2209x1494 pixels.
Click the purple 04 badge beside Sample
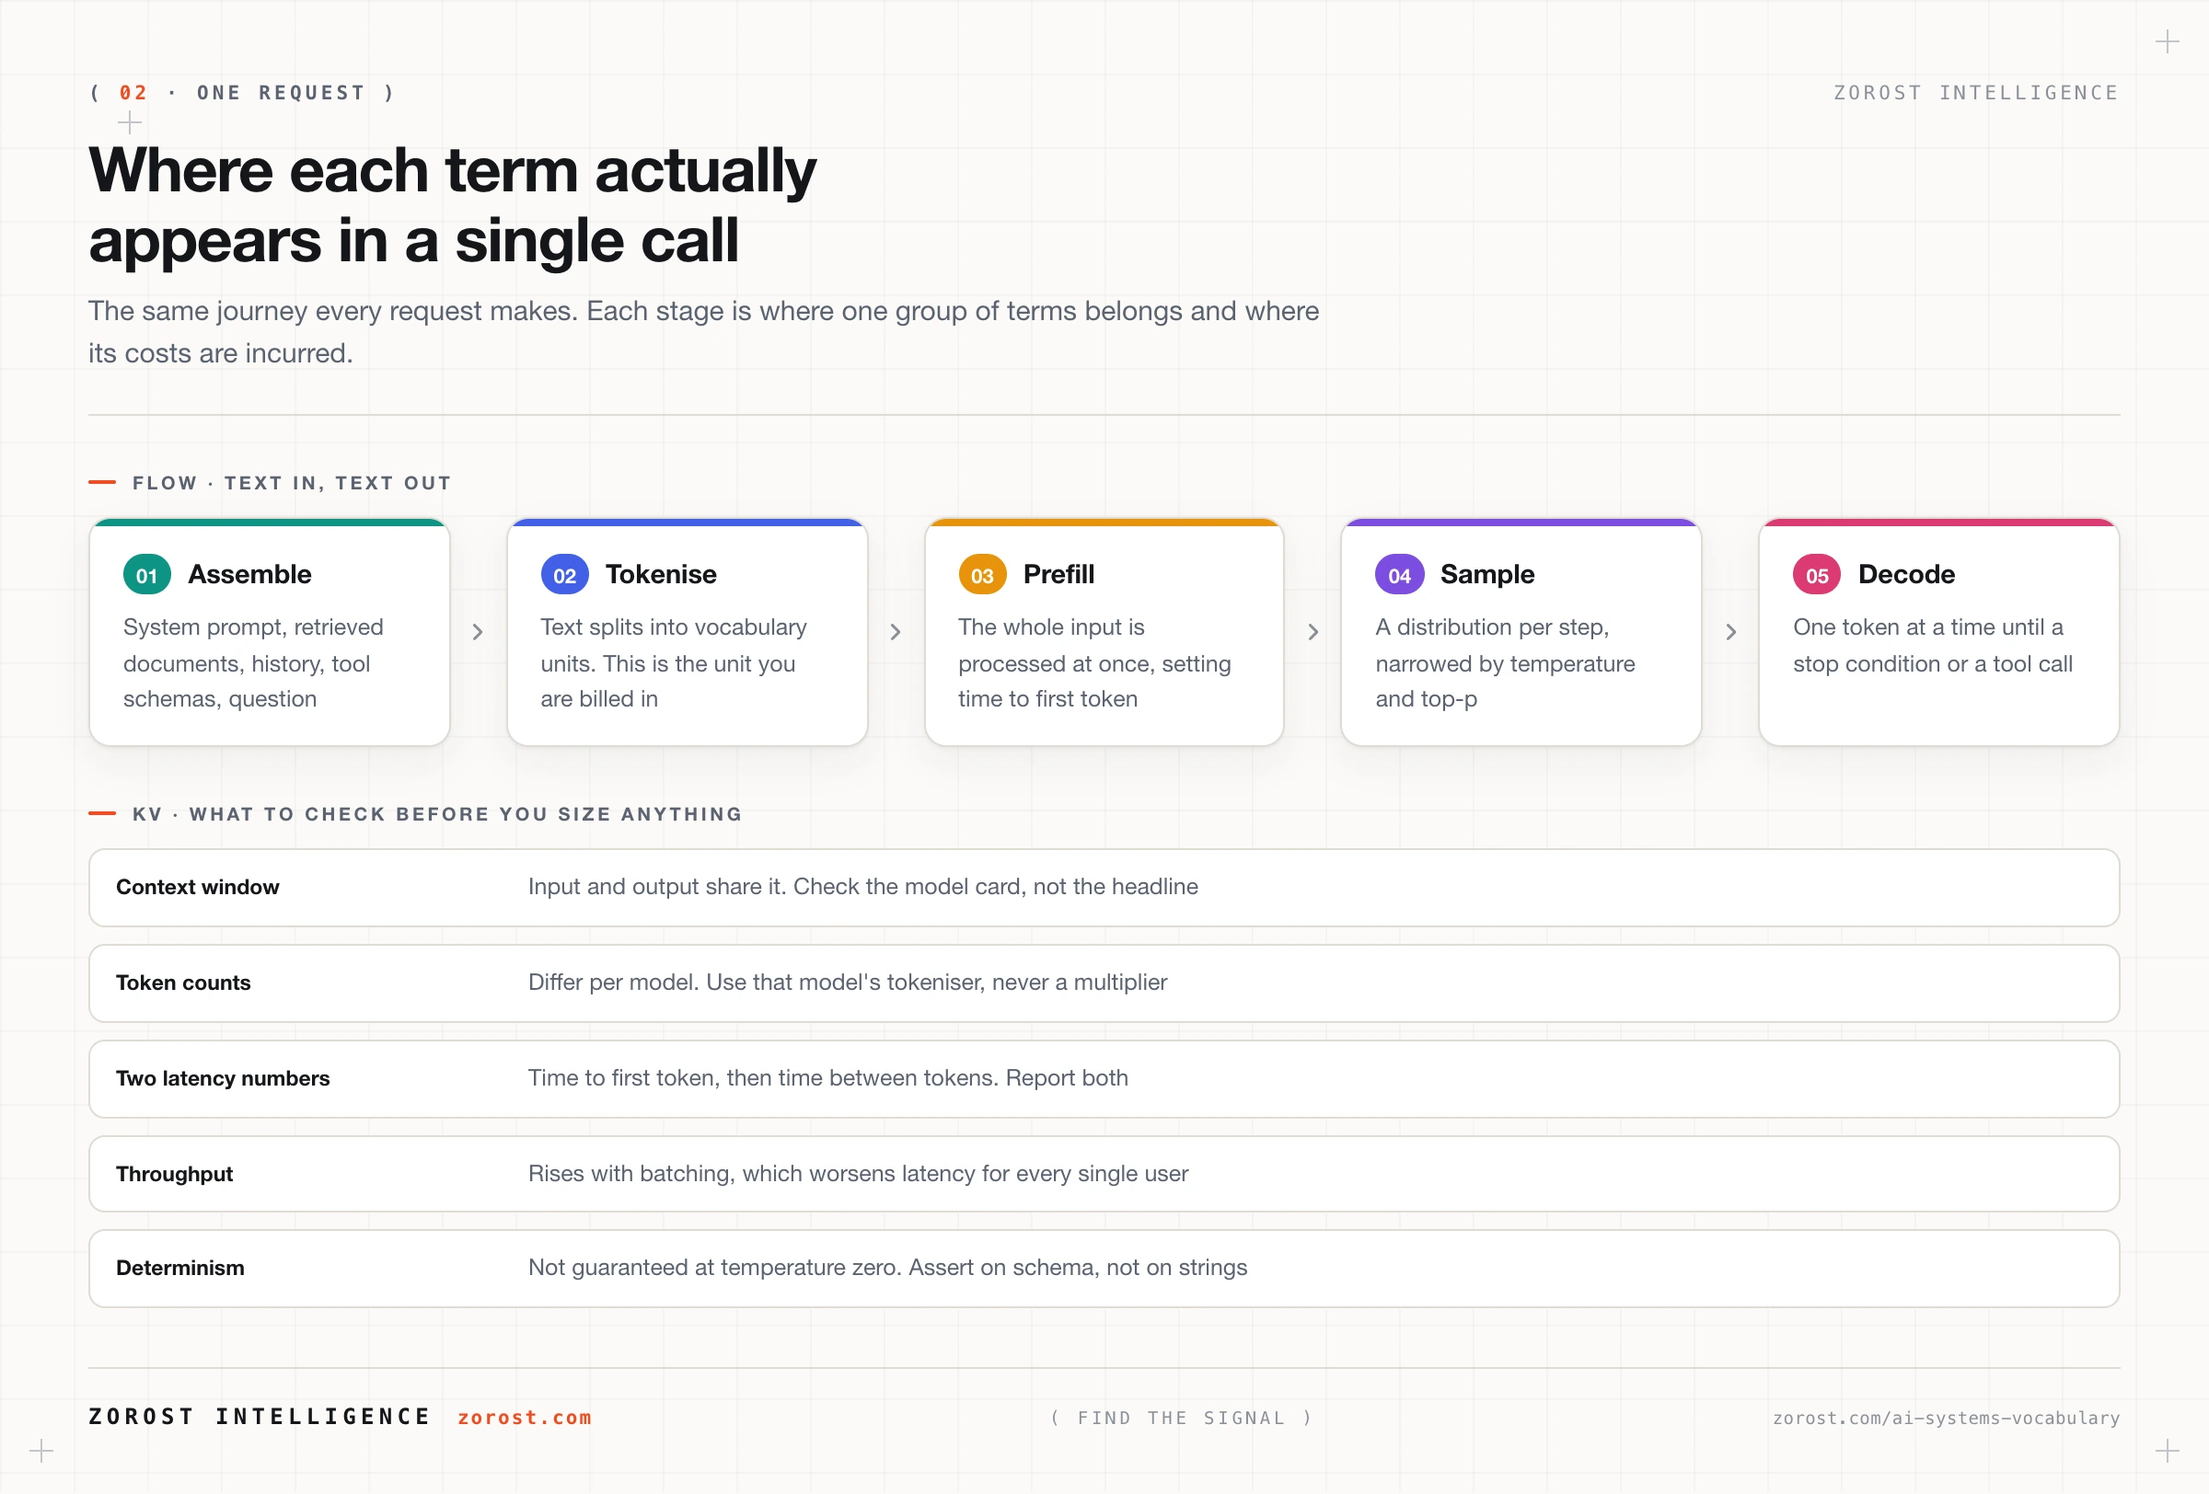click(x=1399, y=575)
